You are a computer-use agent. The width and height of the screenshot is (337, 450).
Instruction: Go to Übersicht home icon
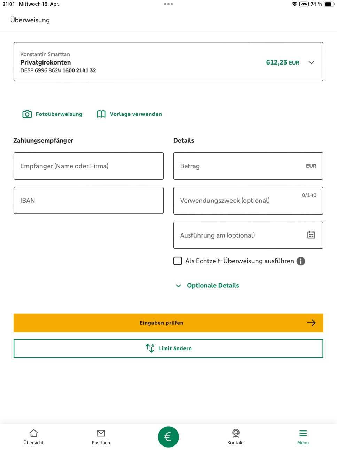click(34, 433)
